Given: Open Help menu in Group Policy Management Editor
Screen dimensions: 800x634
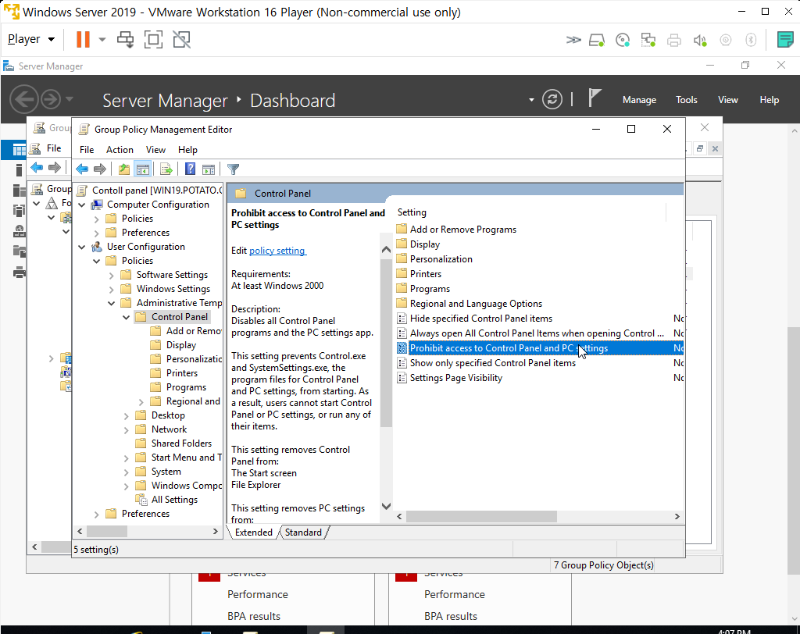Looking at the screenshot, I should click(187, 149).
